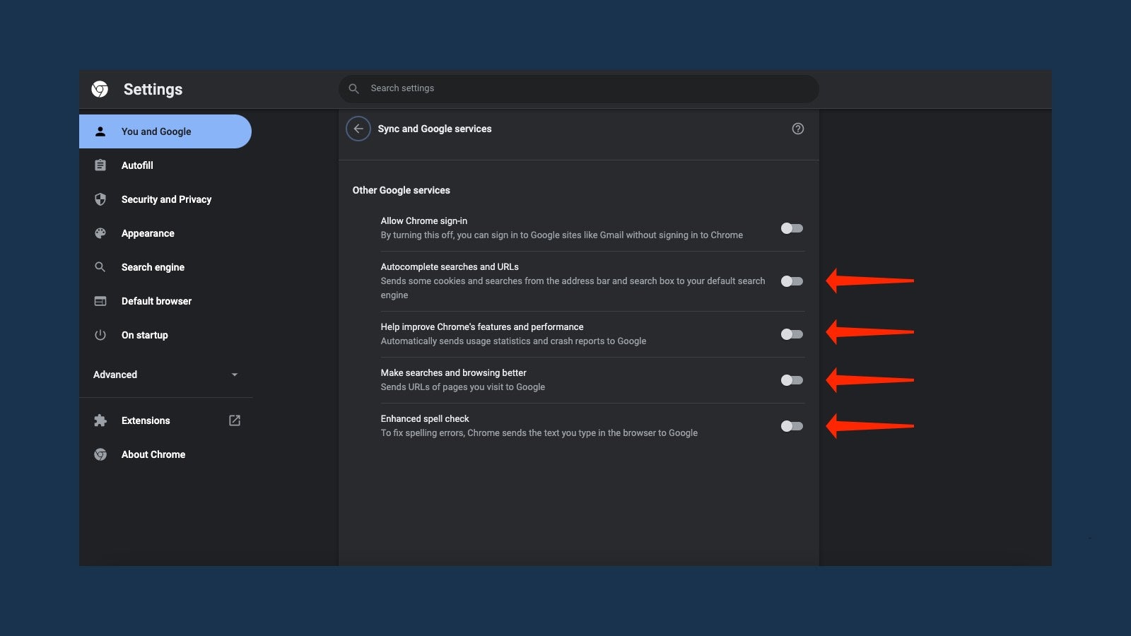Click Make searches and browsing better label

point(454,372)
